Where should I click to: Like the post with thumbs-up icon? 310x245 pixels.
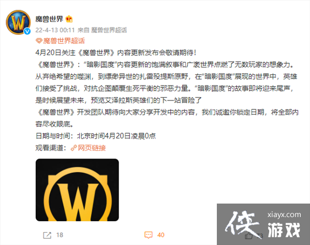point(249,236)
